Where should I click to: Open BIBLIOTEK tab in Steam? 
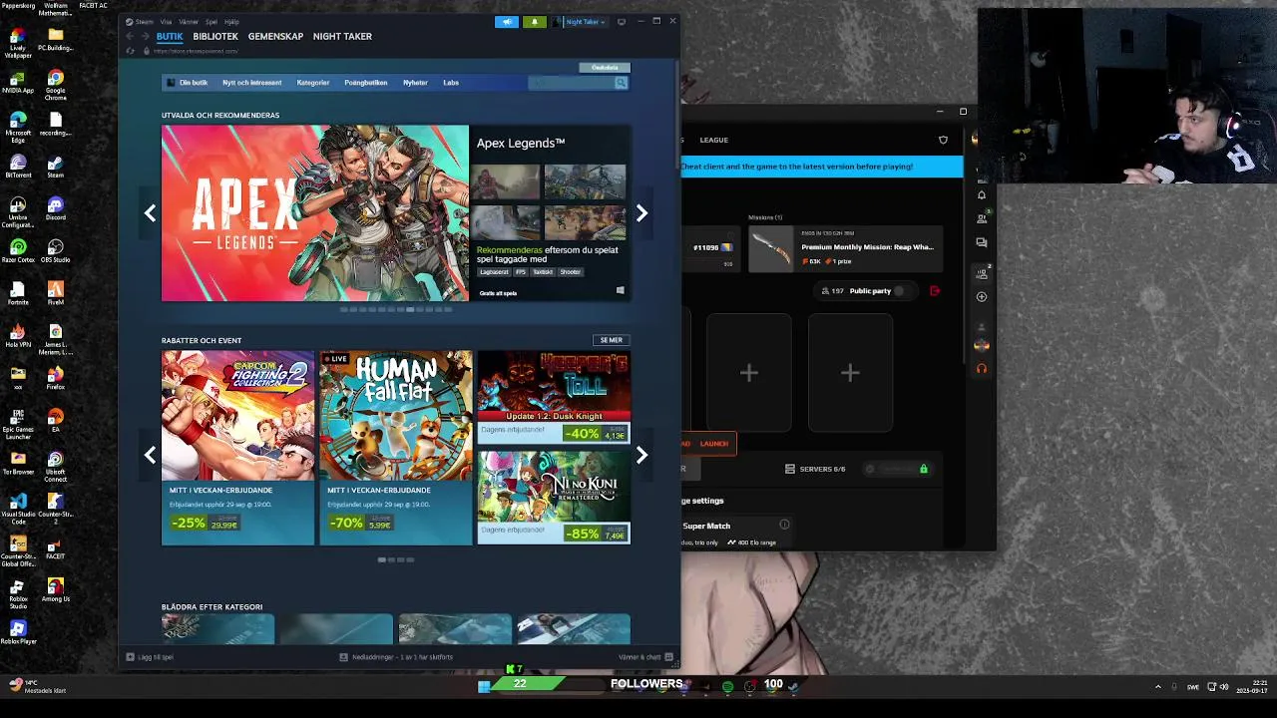[x=215, y=36]
